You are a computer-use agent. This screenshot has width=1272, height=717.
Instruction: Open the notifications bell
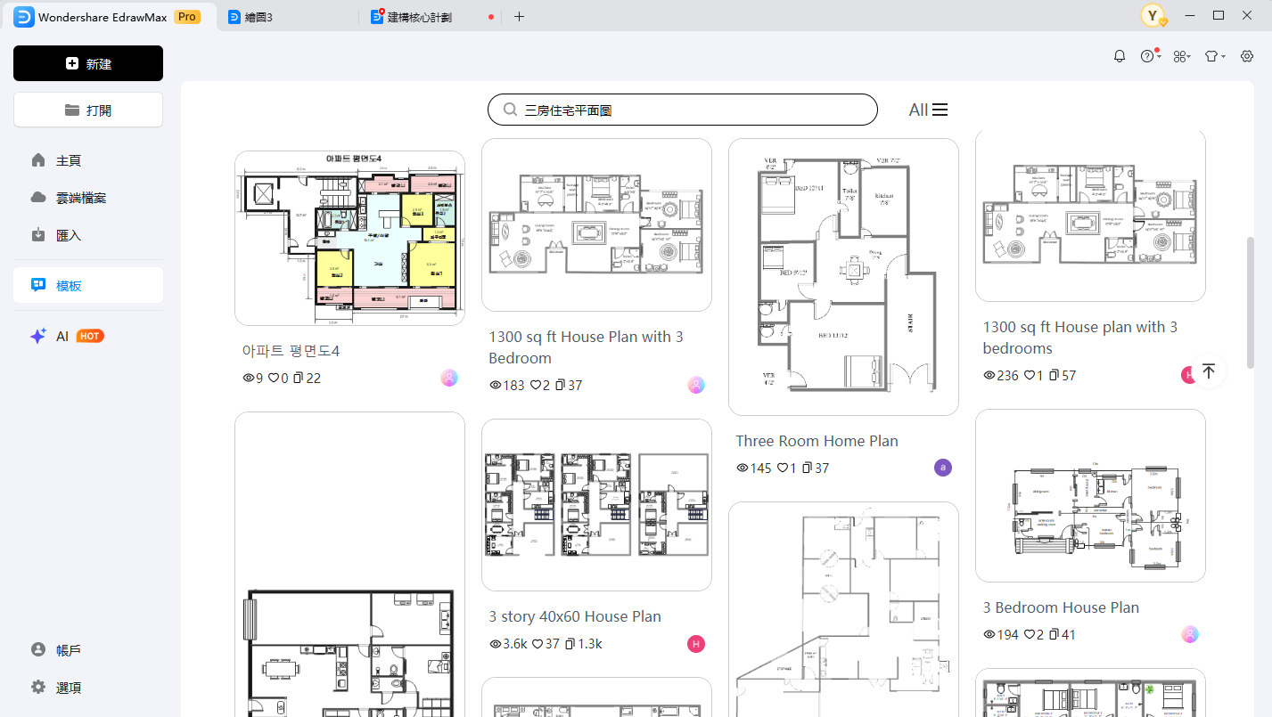coord(1120,55)
